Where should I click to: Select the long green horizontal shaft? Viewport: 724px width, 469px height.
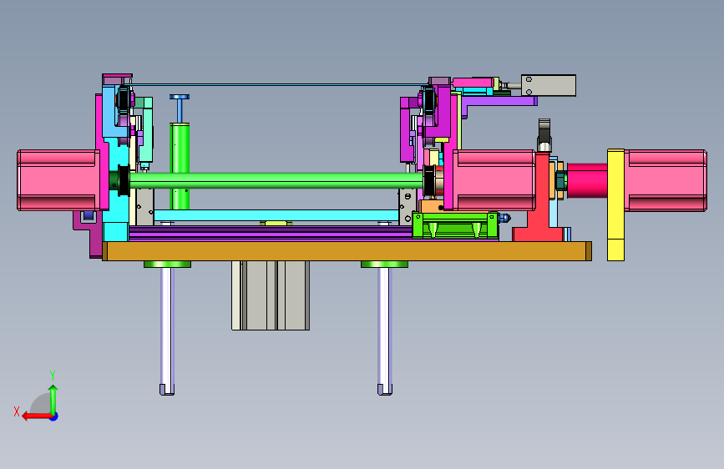(276, 180)
